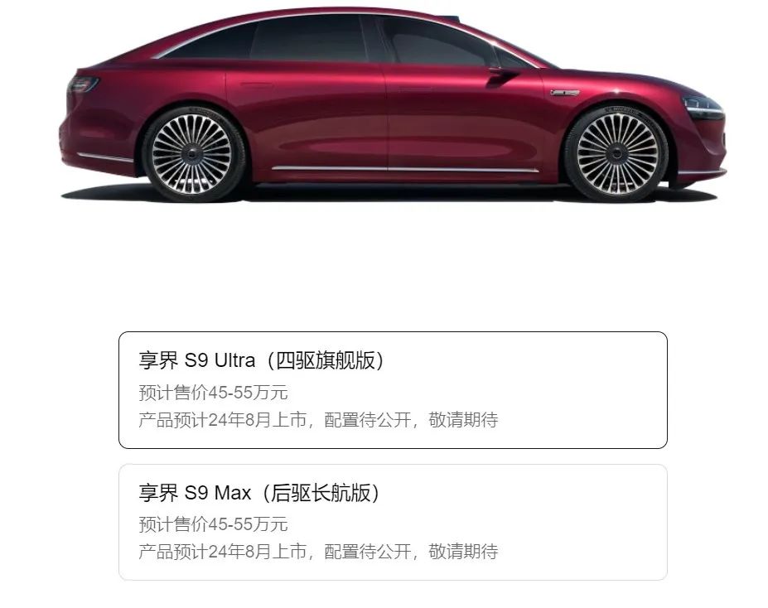Image resolution: width=768 pixels, height=608 pixels.
Task: Click the car's side mirror
Action: click(504, 75)
